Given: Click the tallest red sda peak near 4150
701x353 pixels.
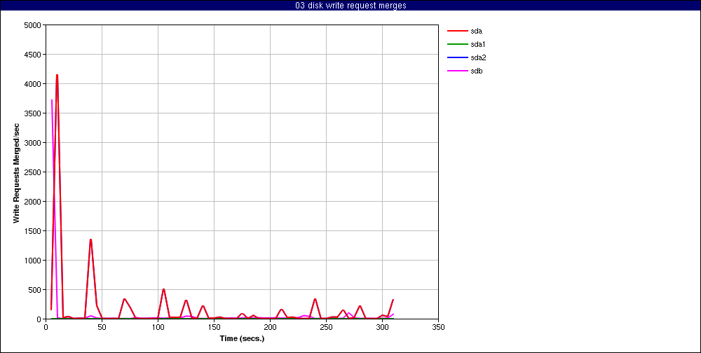Looking at the screenshot, I should [57, 75].
